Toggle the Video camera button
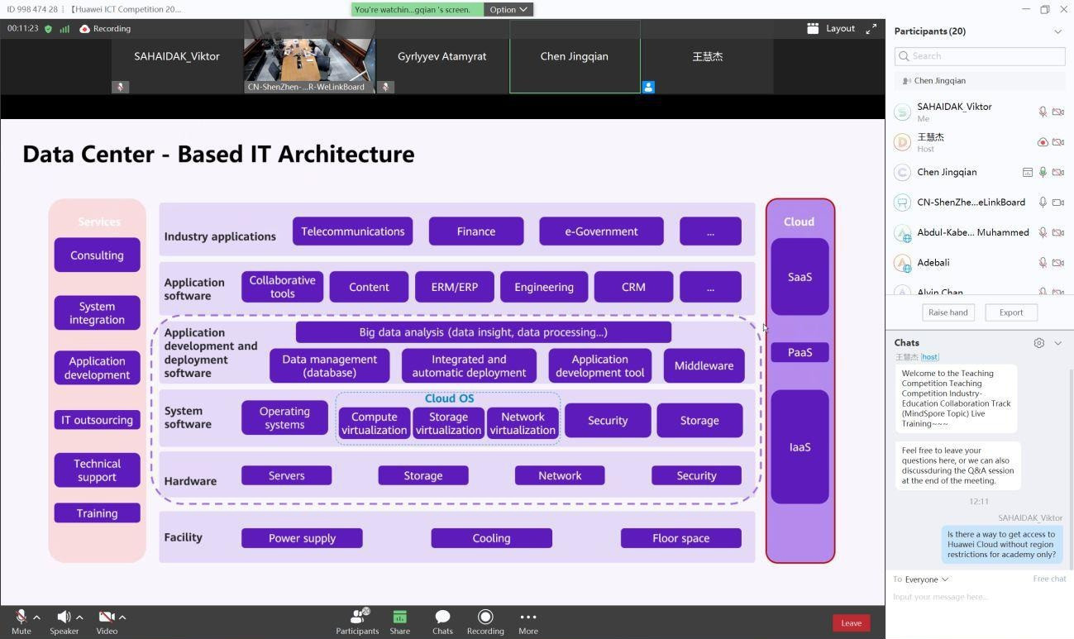The height and width of the screenshot is (639, 1074). 106,618
